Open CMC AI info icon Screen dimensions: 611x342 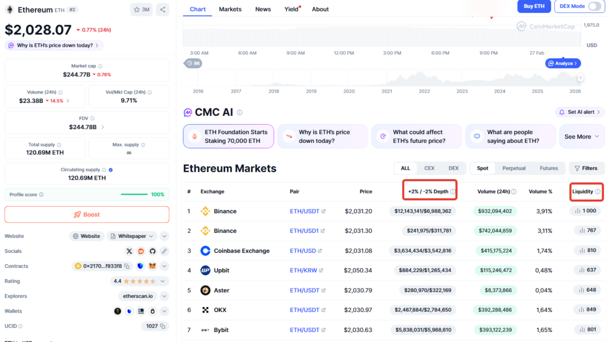(x=239, y=113)
